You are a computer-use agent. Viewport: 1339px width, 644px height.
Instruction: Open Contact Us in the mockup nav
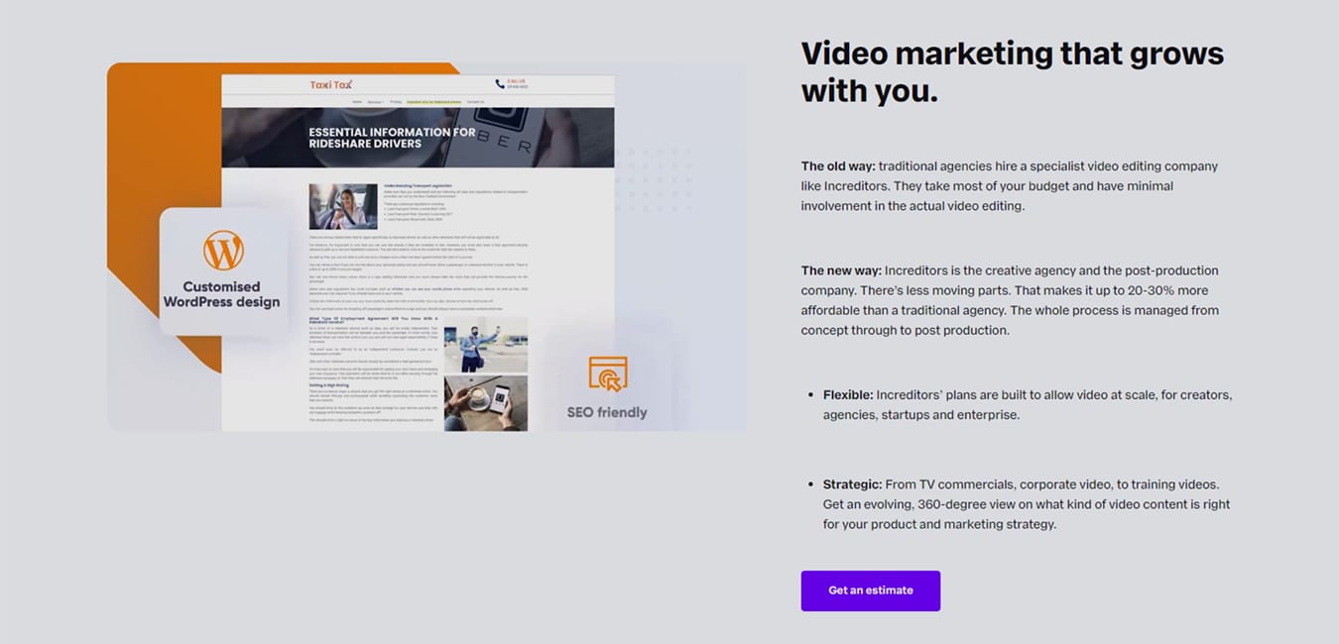475,102
